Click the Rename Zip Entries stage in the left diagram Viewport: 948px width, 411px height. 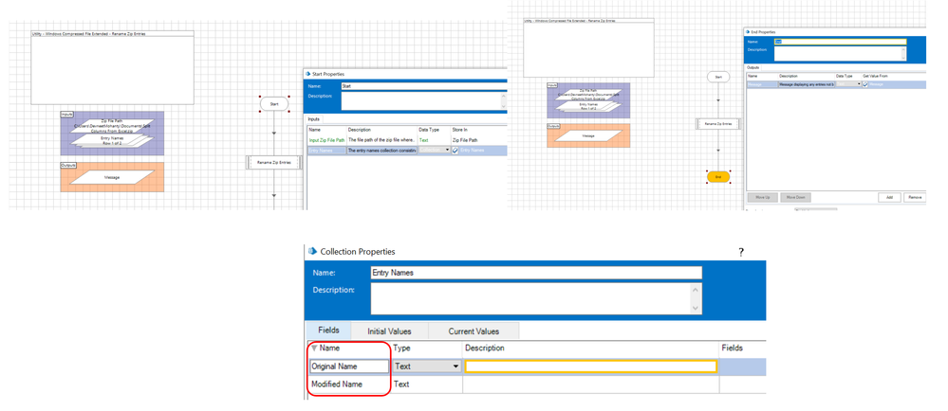coord(273,163)
